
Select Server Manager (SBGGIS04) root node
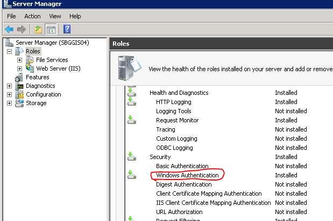(52, 43)
